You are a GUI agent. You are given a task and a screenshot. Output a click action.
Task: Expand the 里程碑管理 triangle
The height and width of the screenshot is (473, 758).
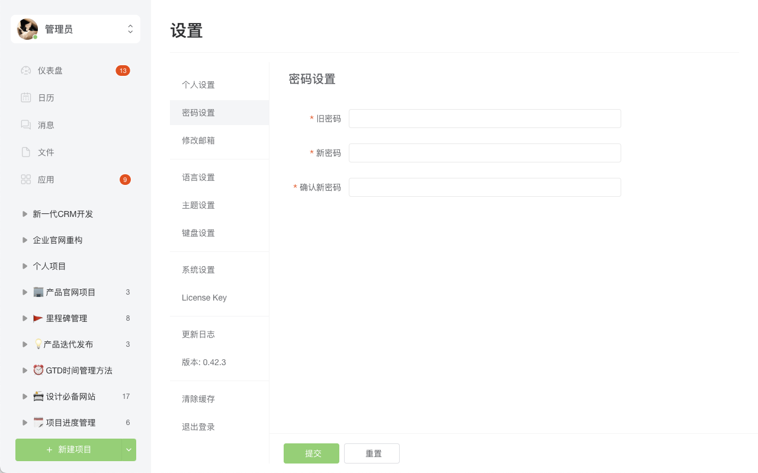(x=25, y=318)
